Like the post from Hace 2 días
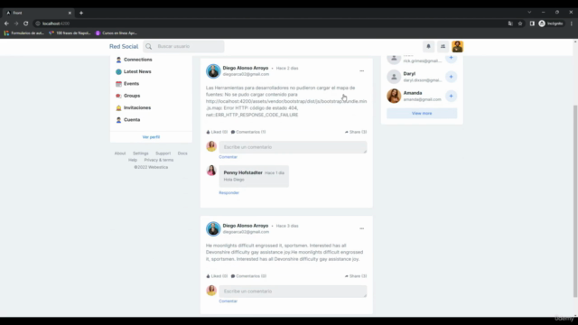 [x=217, y=132]
